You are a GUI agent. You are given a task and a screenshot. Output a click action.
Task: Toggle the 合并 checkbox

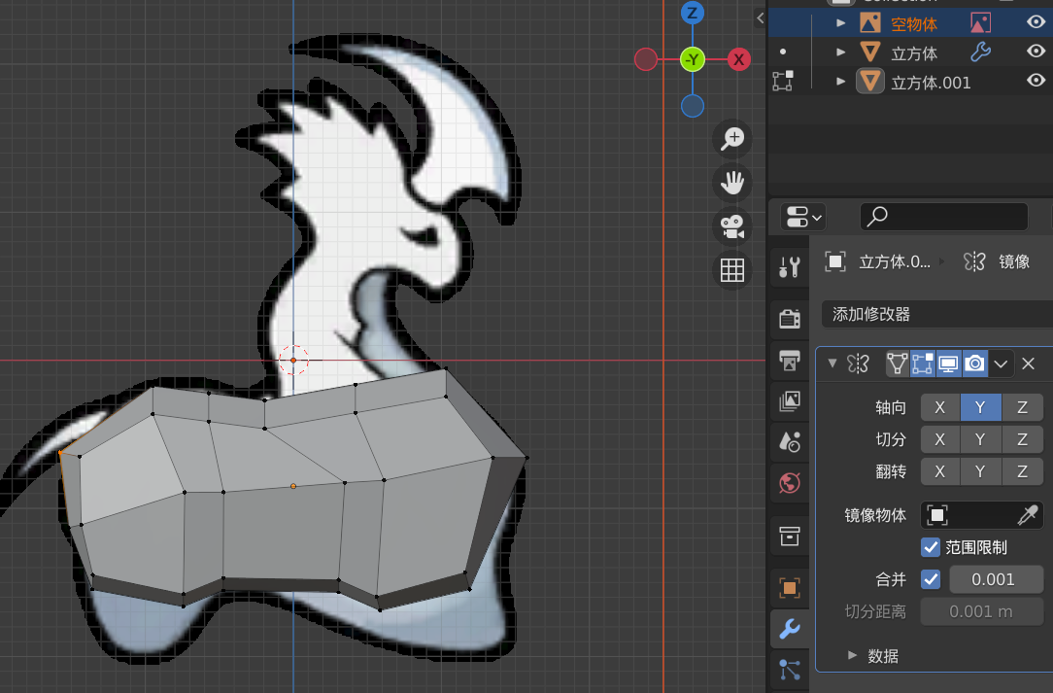pos(931,578)
